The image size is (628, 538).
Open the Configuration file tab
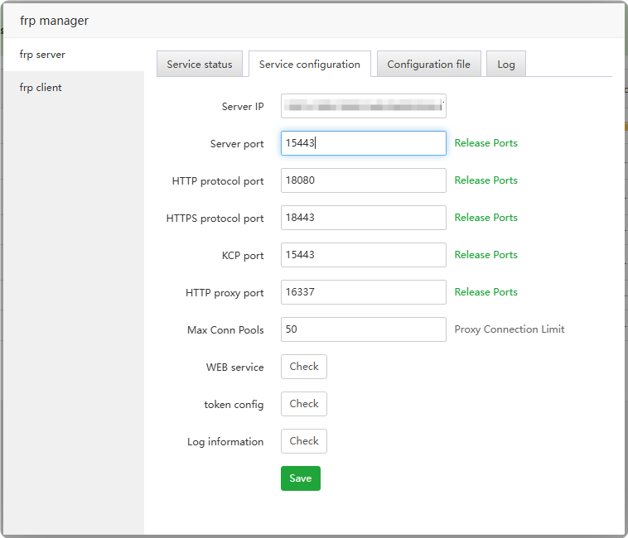428,65
